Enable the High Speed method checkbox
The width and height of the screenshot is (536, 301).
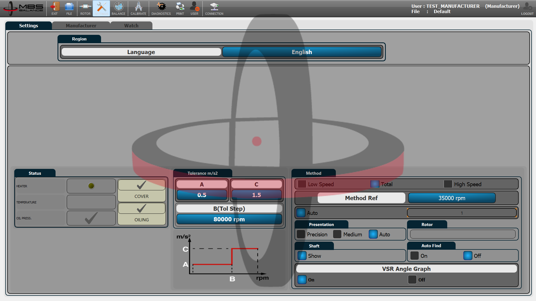tap(448, 184)
